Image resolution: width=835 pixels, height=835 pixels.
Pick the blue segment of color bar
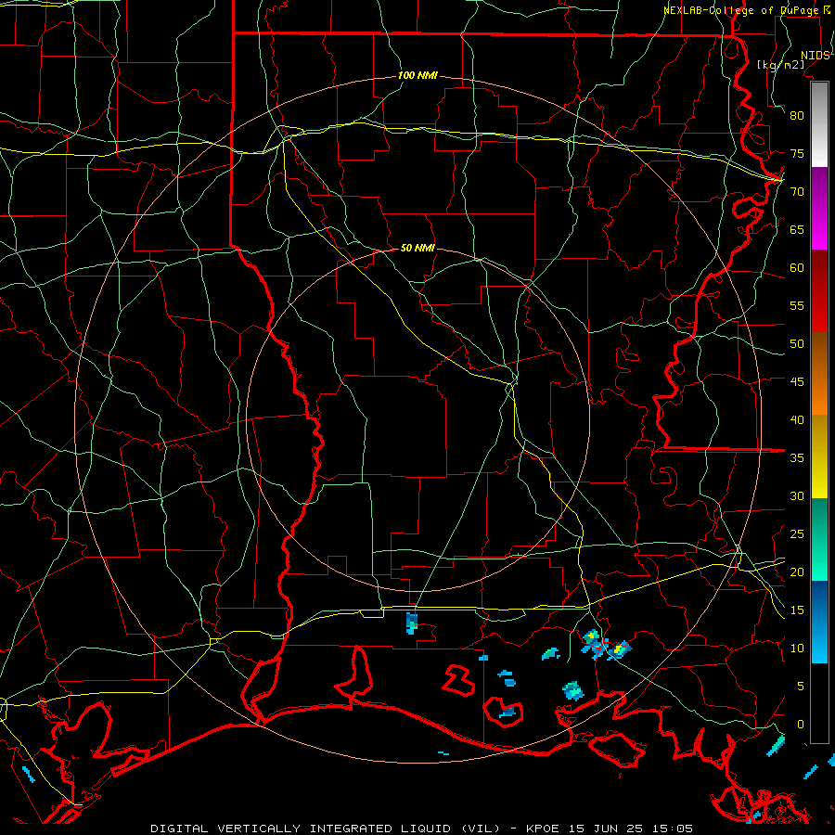[819, 622]
